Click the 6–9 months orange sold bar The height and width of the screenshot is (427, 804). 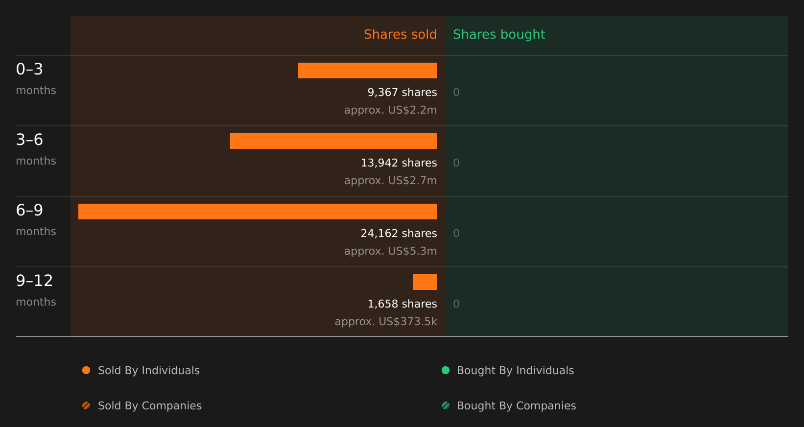(258, 212)
